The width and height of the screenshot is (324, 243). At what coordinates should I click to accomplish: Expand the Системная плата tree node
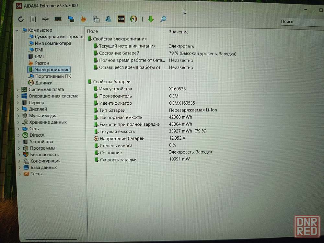[18, 89]
